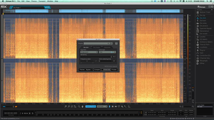
Task: Toggle loop playback
Action: click(x=33, y=113)
